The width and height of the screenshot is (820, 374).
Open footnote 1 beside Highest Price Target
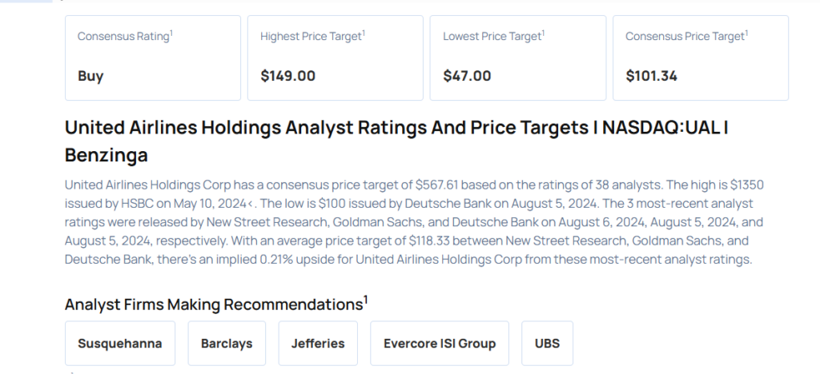(364, 33)
